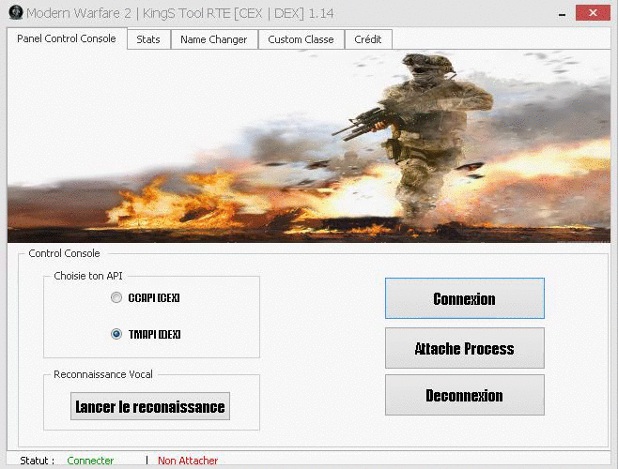Screen dimensions: 618x469
Task: Click the red Non Attacher status text
Action: click(x=188, y=461)
